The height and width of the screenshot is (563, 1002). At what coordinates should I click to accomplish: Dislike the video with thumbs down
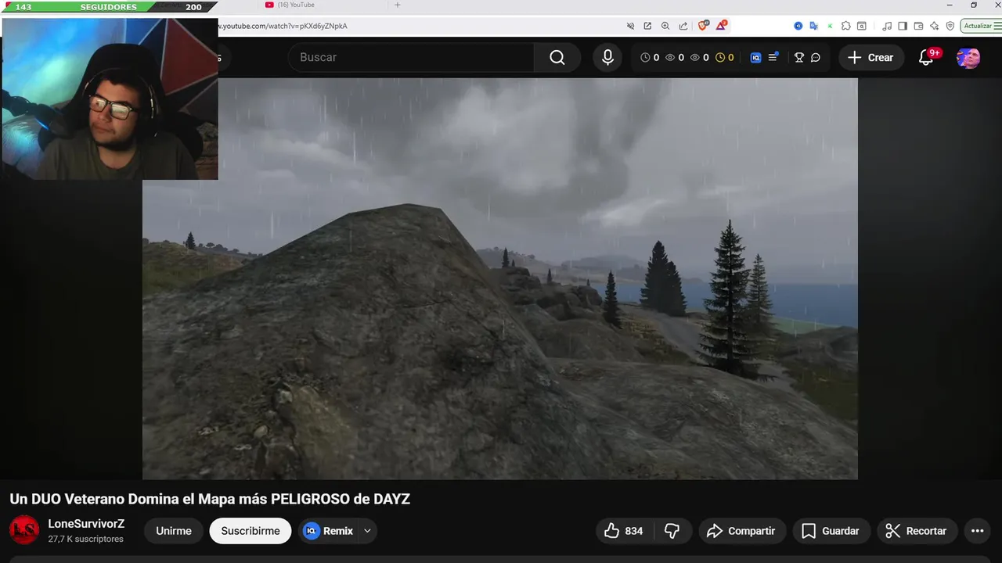tap(672, 531)
